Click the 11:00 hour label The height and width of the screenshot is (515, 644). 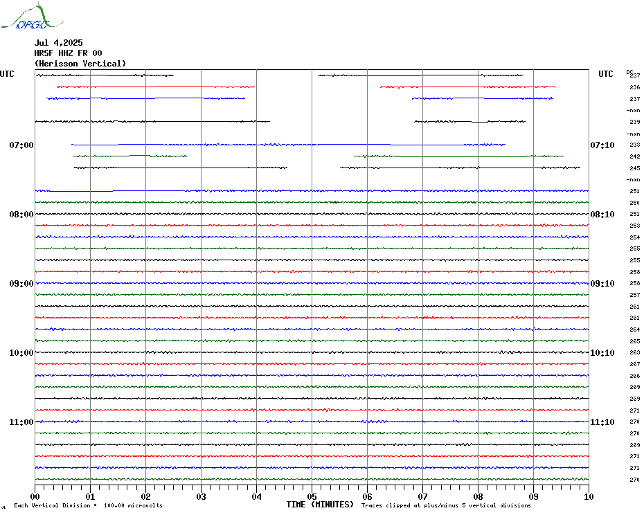(21, 422)
